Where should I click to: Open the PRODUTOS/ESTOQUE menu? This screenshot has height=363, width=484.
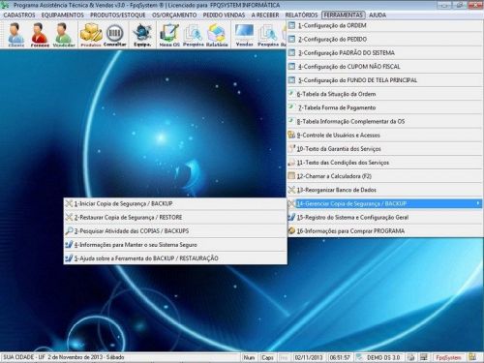(118, 15)
